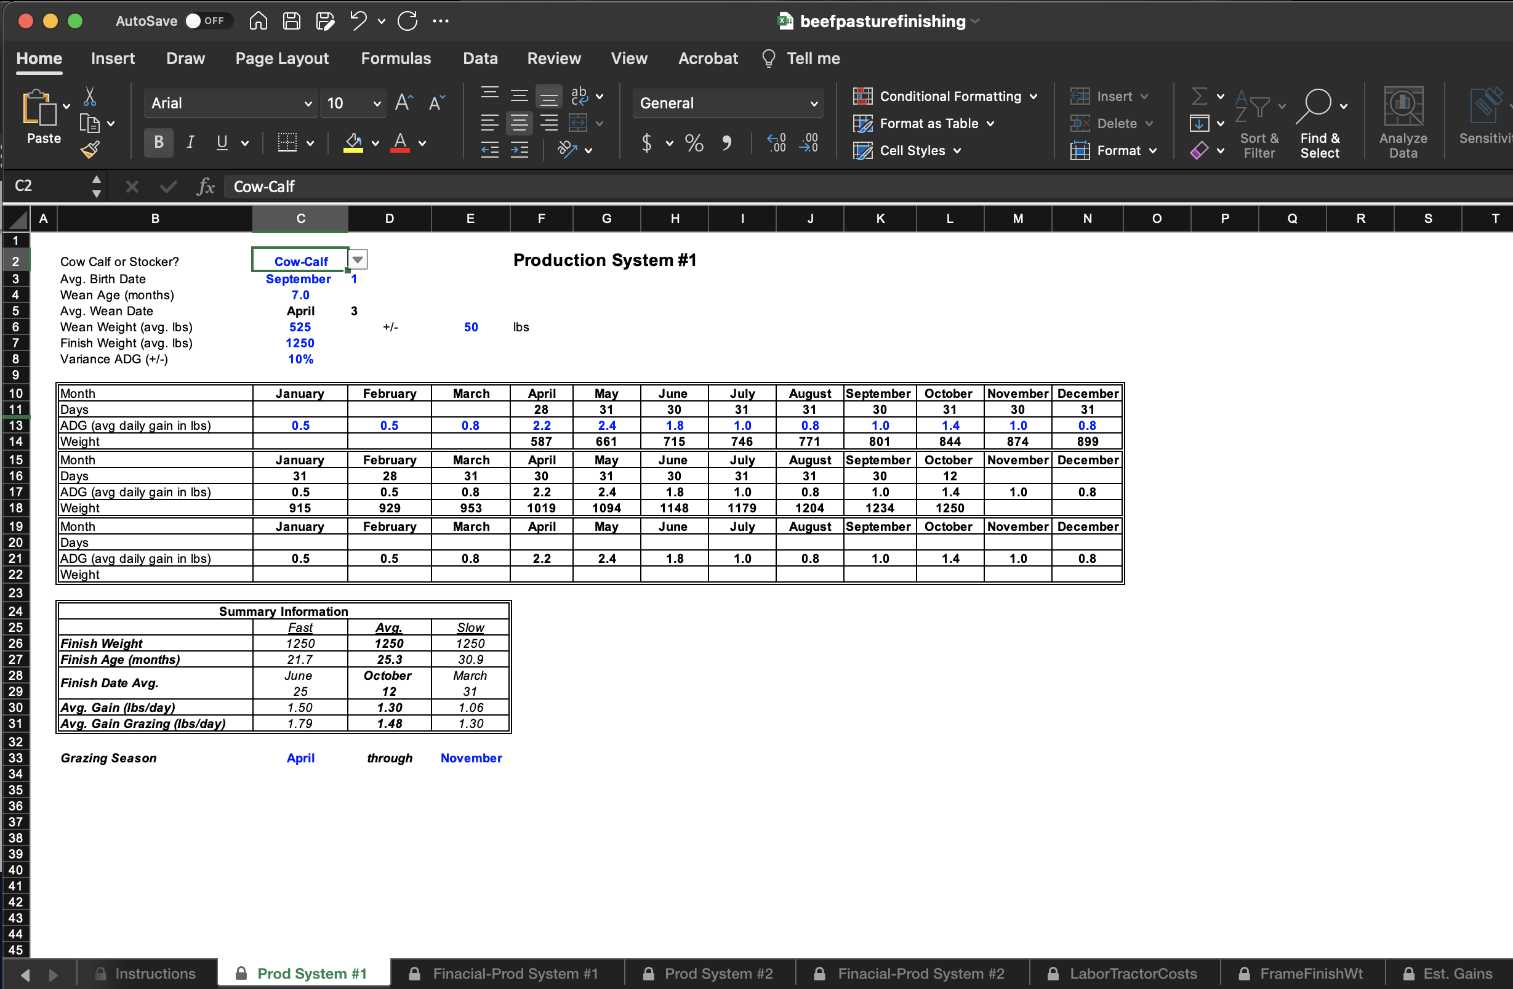
Task: Apply top vertical alignment
Action: pos(489,95)
